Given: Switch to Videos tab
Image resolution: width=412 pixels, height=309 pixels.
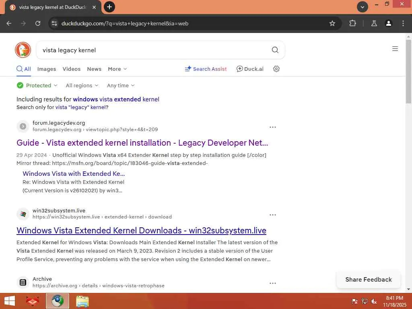Looking at the screenshot, I should click(x=72, y=69).
